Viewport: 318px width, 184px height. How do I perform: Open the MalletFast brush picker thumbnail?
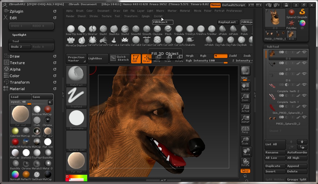(76, 76)
